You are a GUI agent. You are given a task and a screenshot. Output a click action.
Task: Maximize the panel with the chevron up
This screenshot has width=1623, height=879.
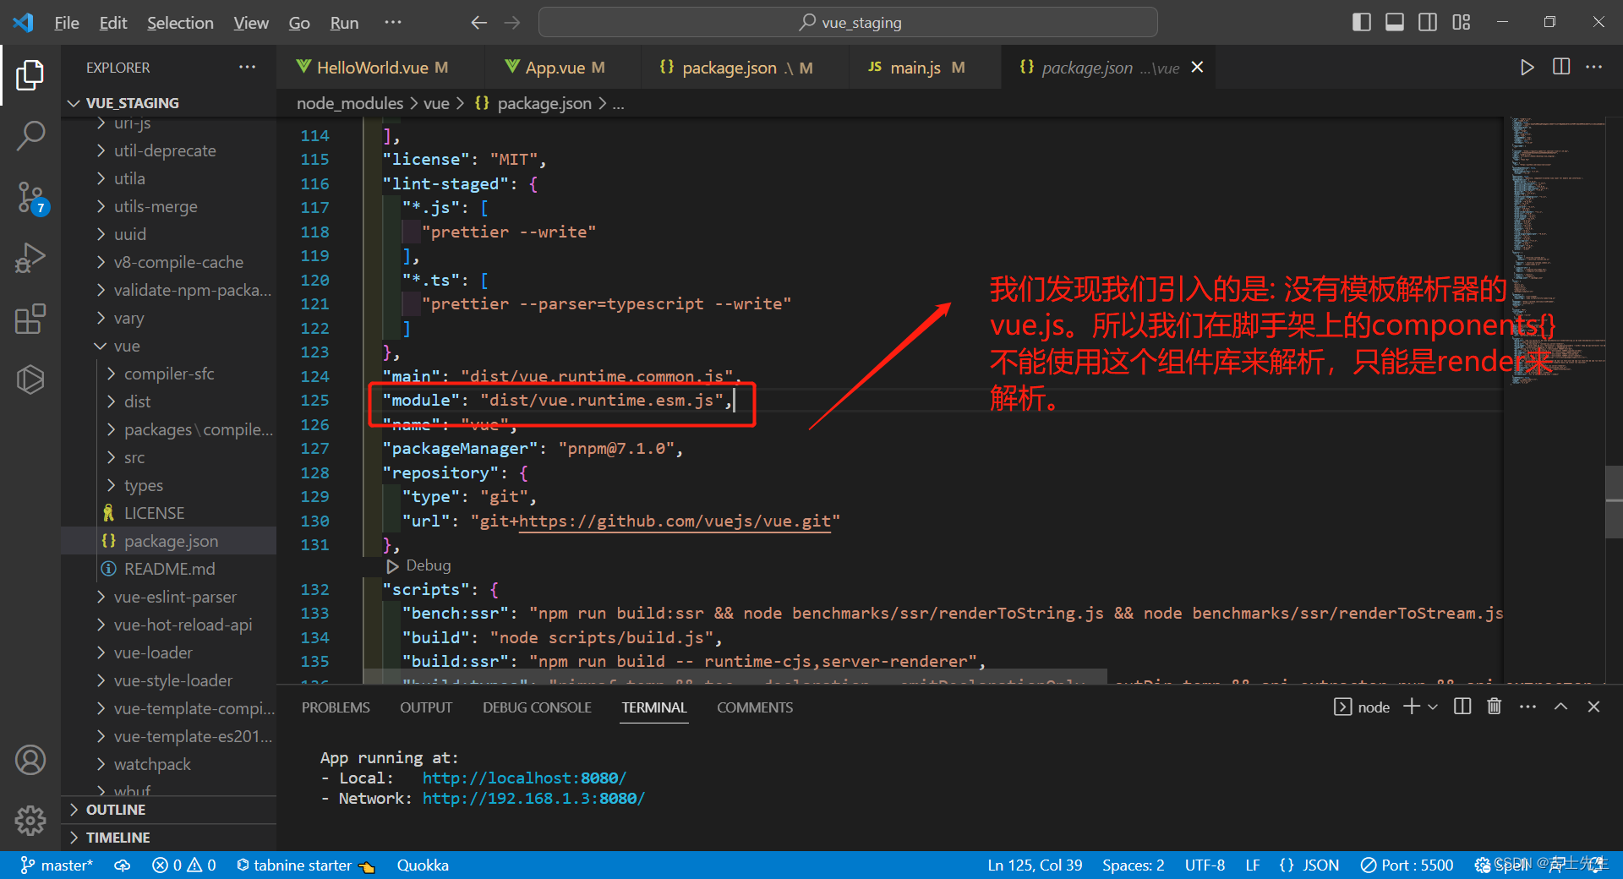1560,707
